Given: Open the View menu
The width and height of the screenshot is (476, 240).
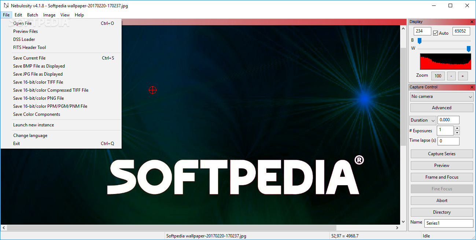Looking at the screenshot, I should [65, 15].
